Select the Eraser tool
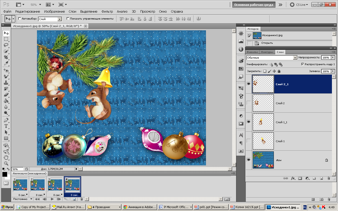This screenshot has width=338, height=211. tap(6, 95)
